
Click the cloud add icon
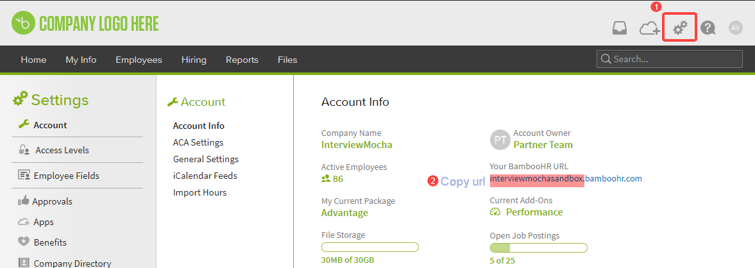point(650,28)
